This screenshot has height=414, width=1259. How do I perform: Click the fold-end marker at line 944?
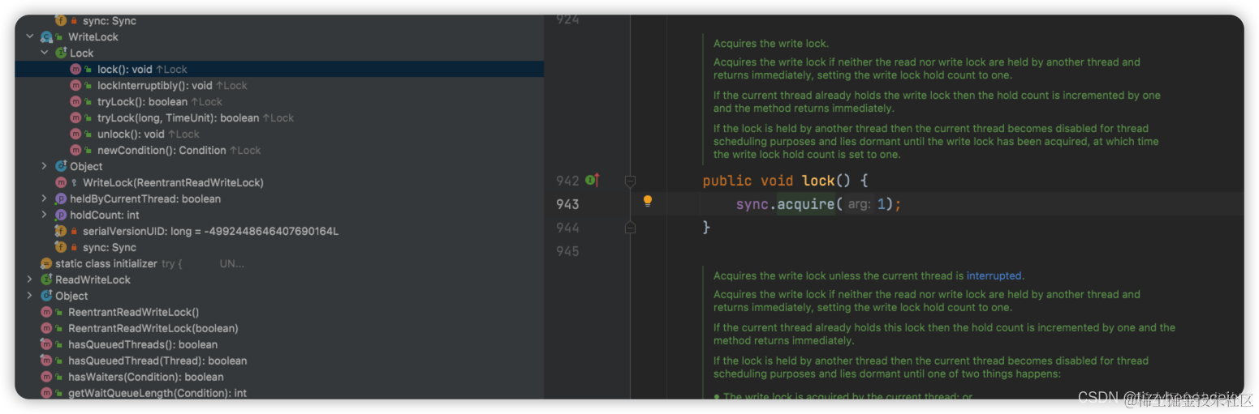click(x=630, y=228)
